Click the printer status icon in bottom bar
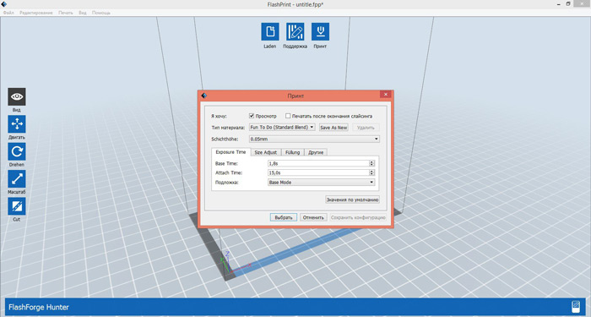This screenshot has height=317, width=591. pos(576,307)
